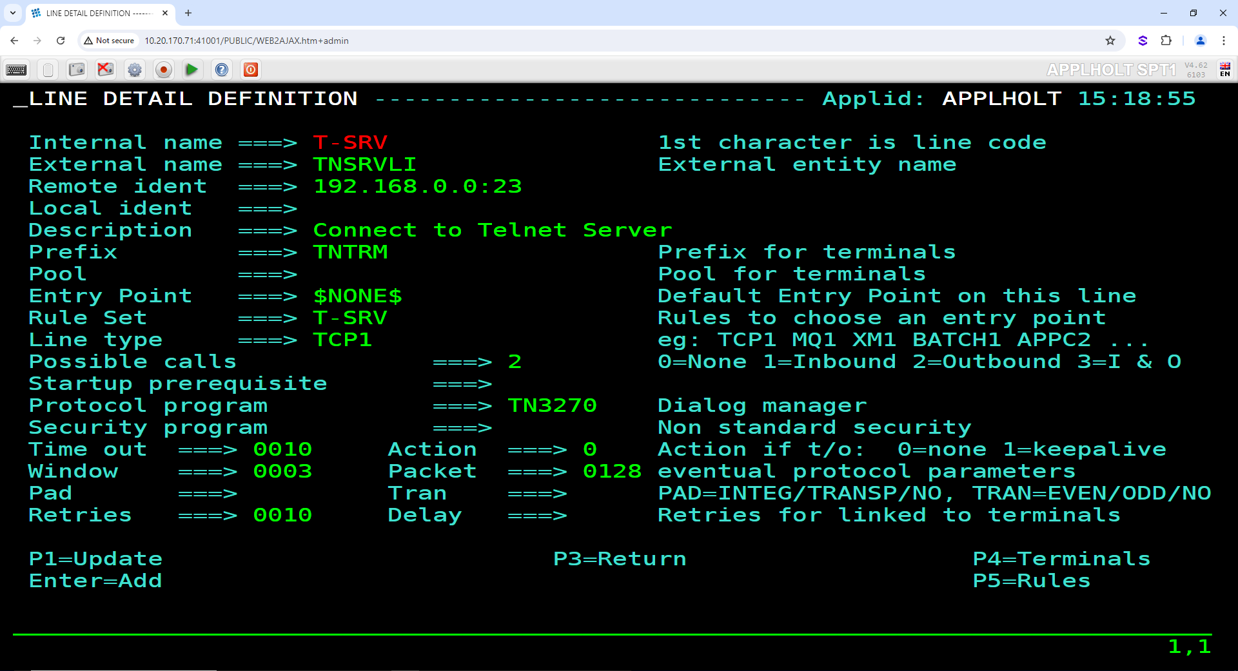
Task: Click the External name field TNSRVLI
Action: pyautogui.click(x=365, y=165)
